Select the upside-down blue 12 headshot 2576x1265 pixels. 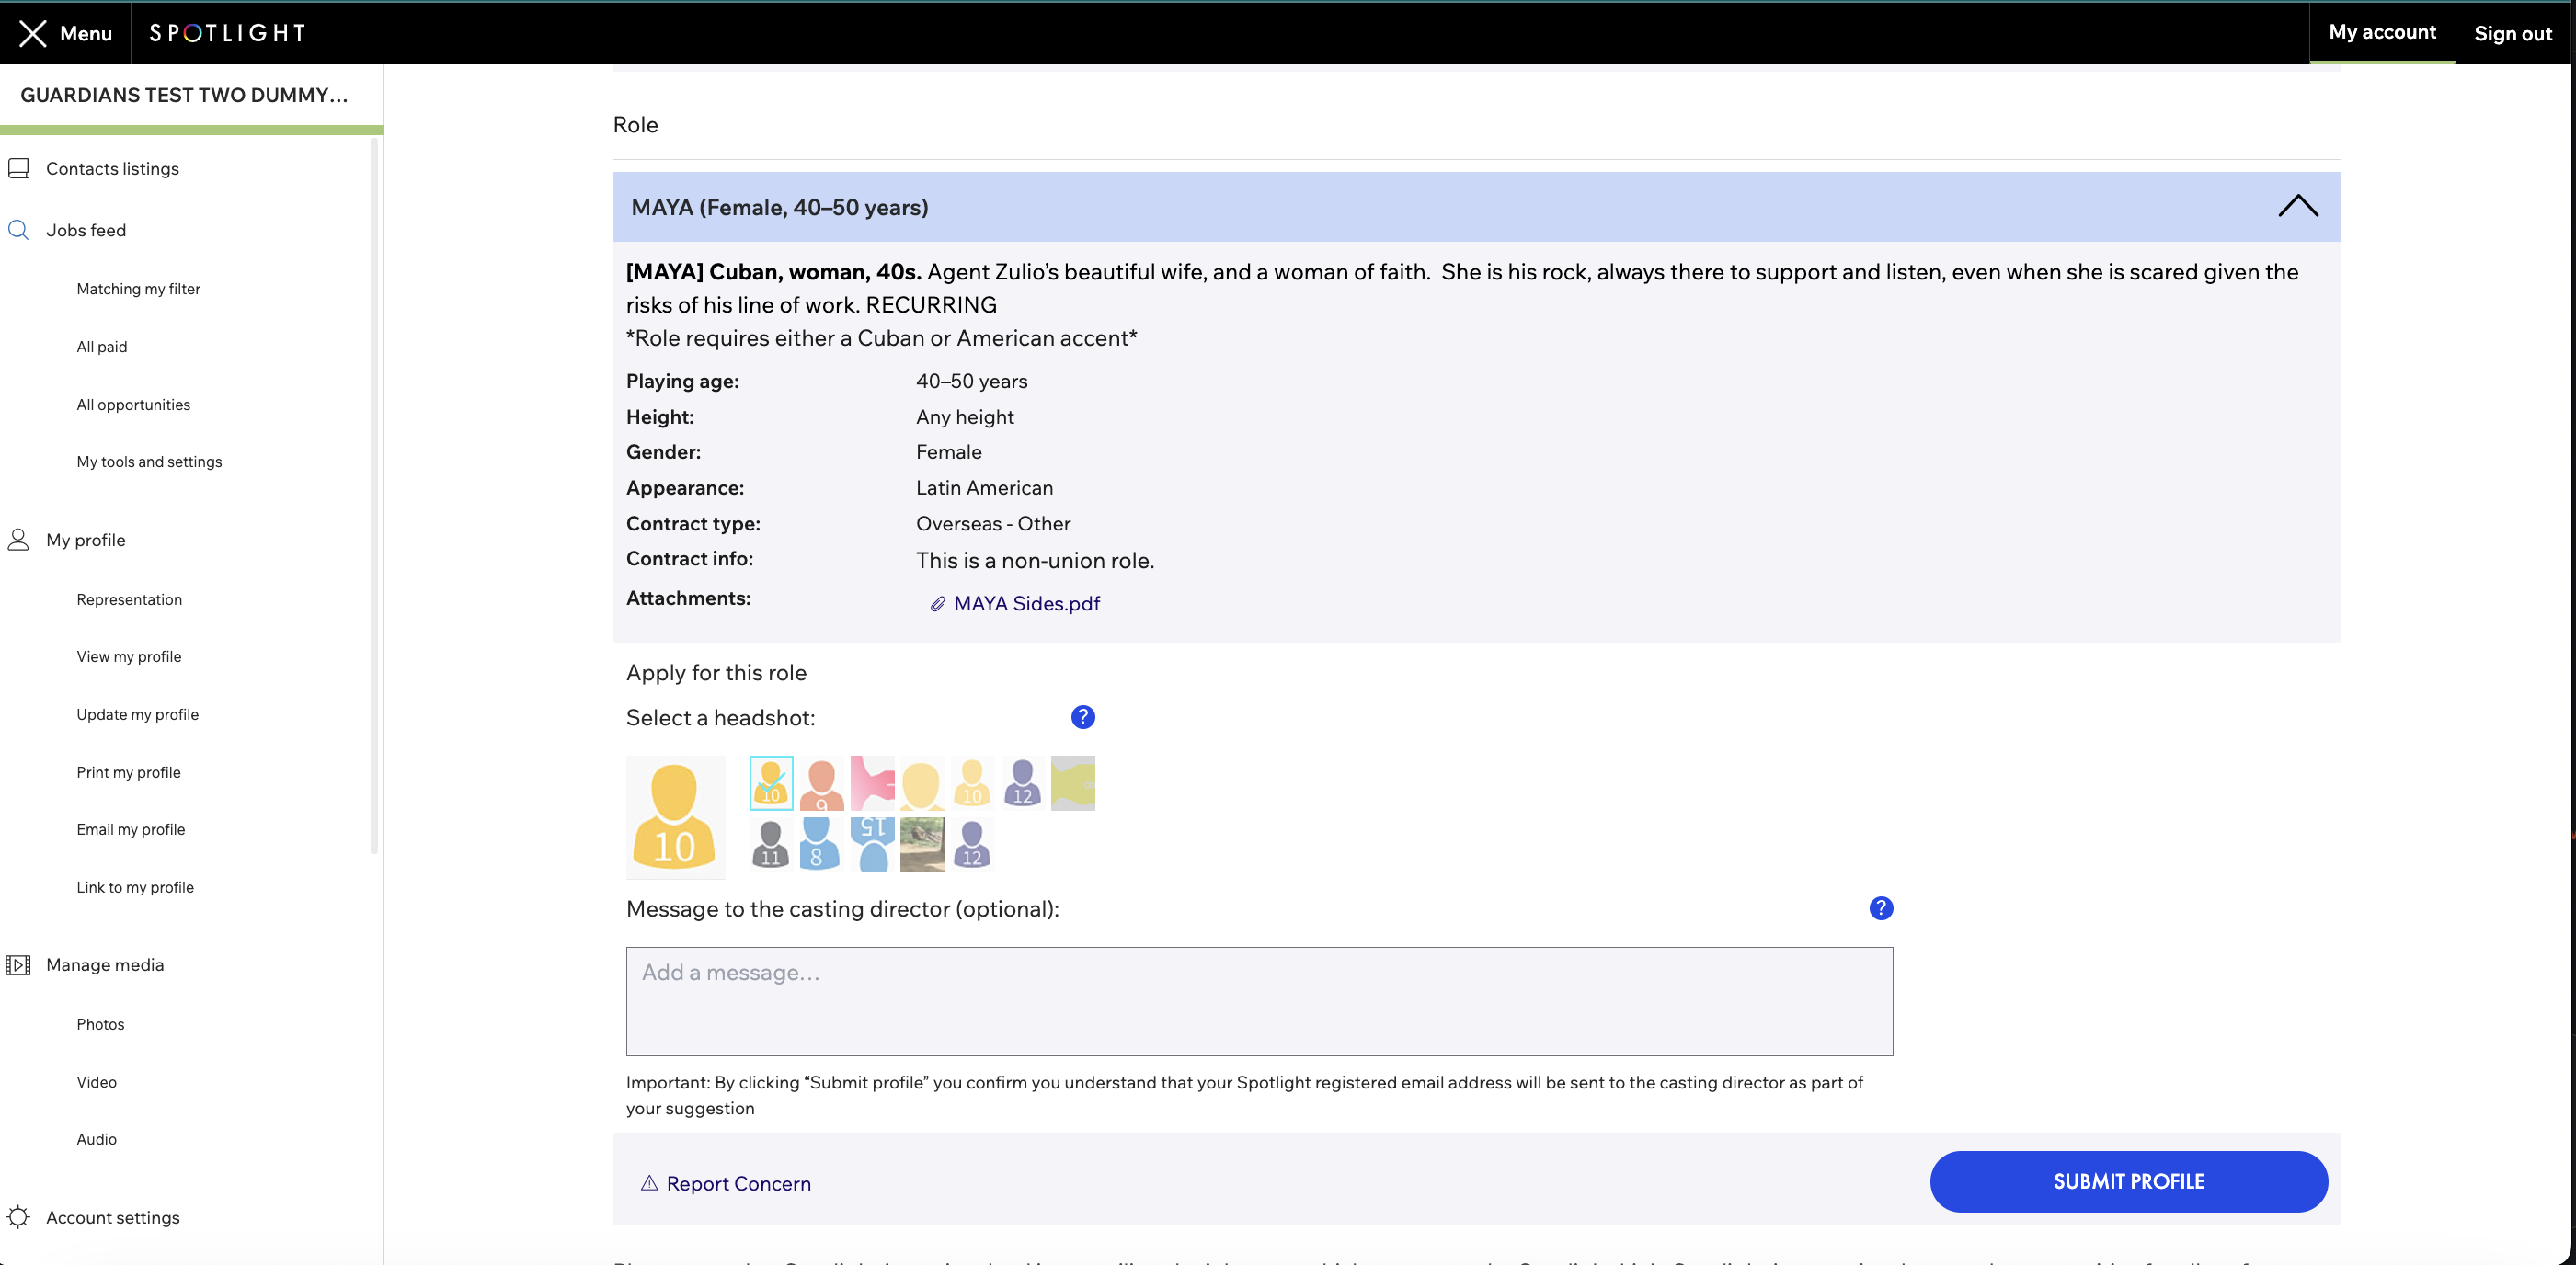[872, 845]
